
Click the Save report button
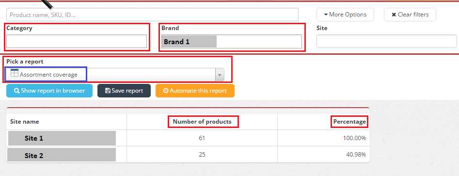(x=124, y=91)
